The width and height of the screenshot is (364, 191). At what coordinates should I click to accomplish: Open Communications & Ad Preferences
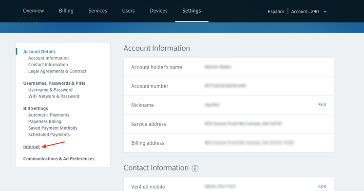[x=59, y=159]
